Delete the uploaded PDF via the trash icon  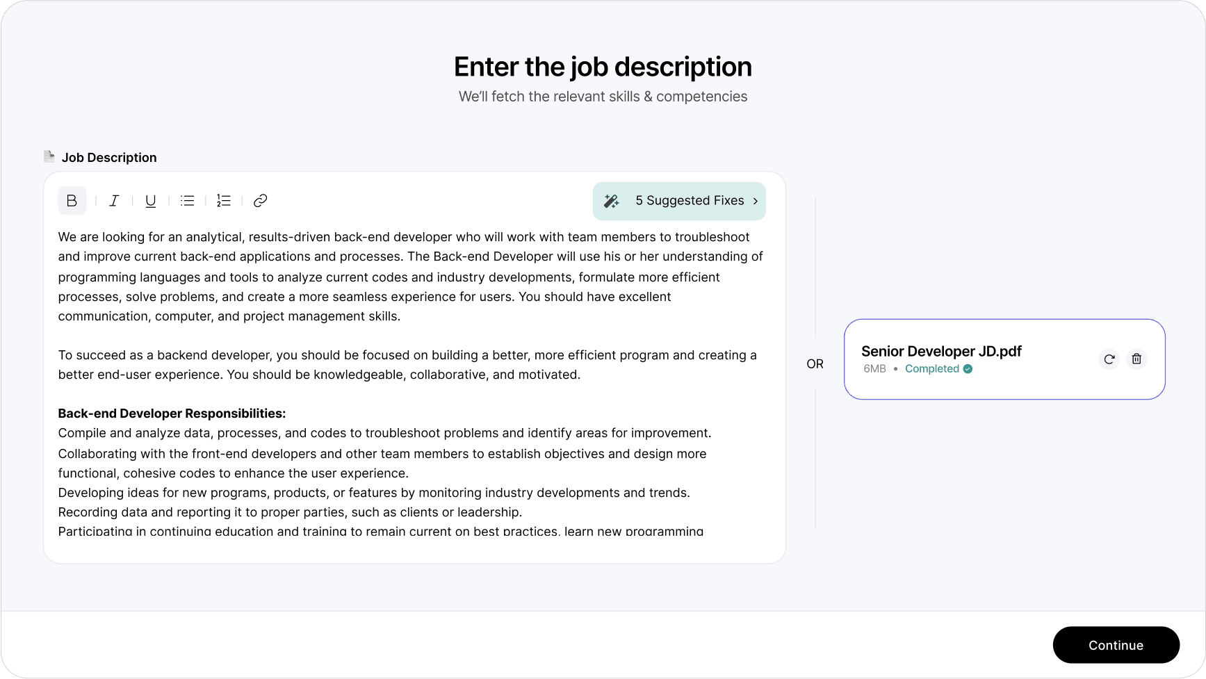(1136, 359)
